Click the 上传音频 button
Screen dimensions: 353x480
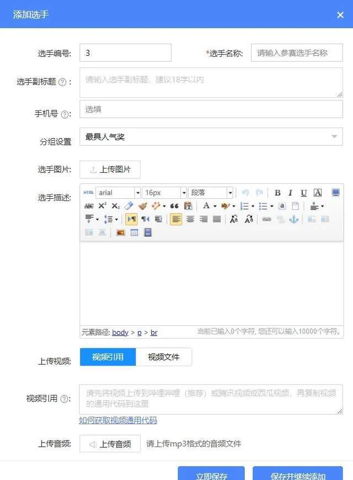tap(110, 444)
